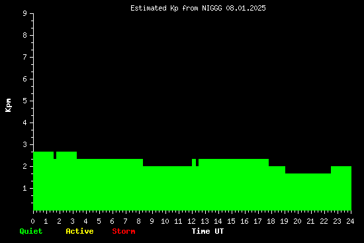Click the Kp value 5 axis label
The height and width of the screenshot is (243, 364).
25,101
